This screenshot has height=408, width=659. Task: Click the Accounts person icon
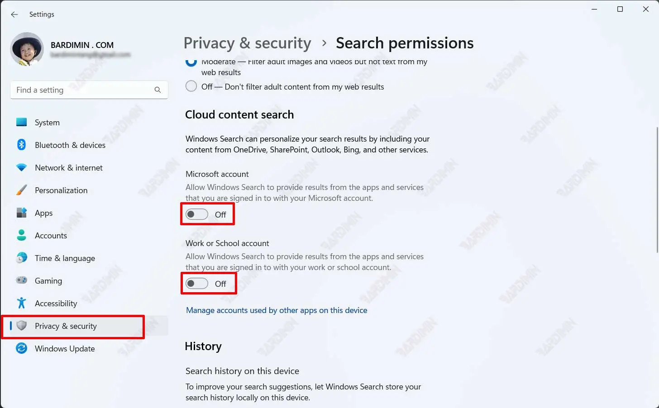coord(21,235)
